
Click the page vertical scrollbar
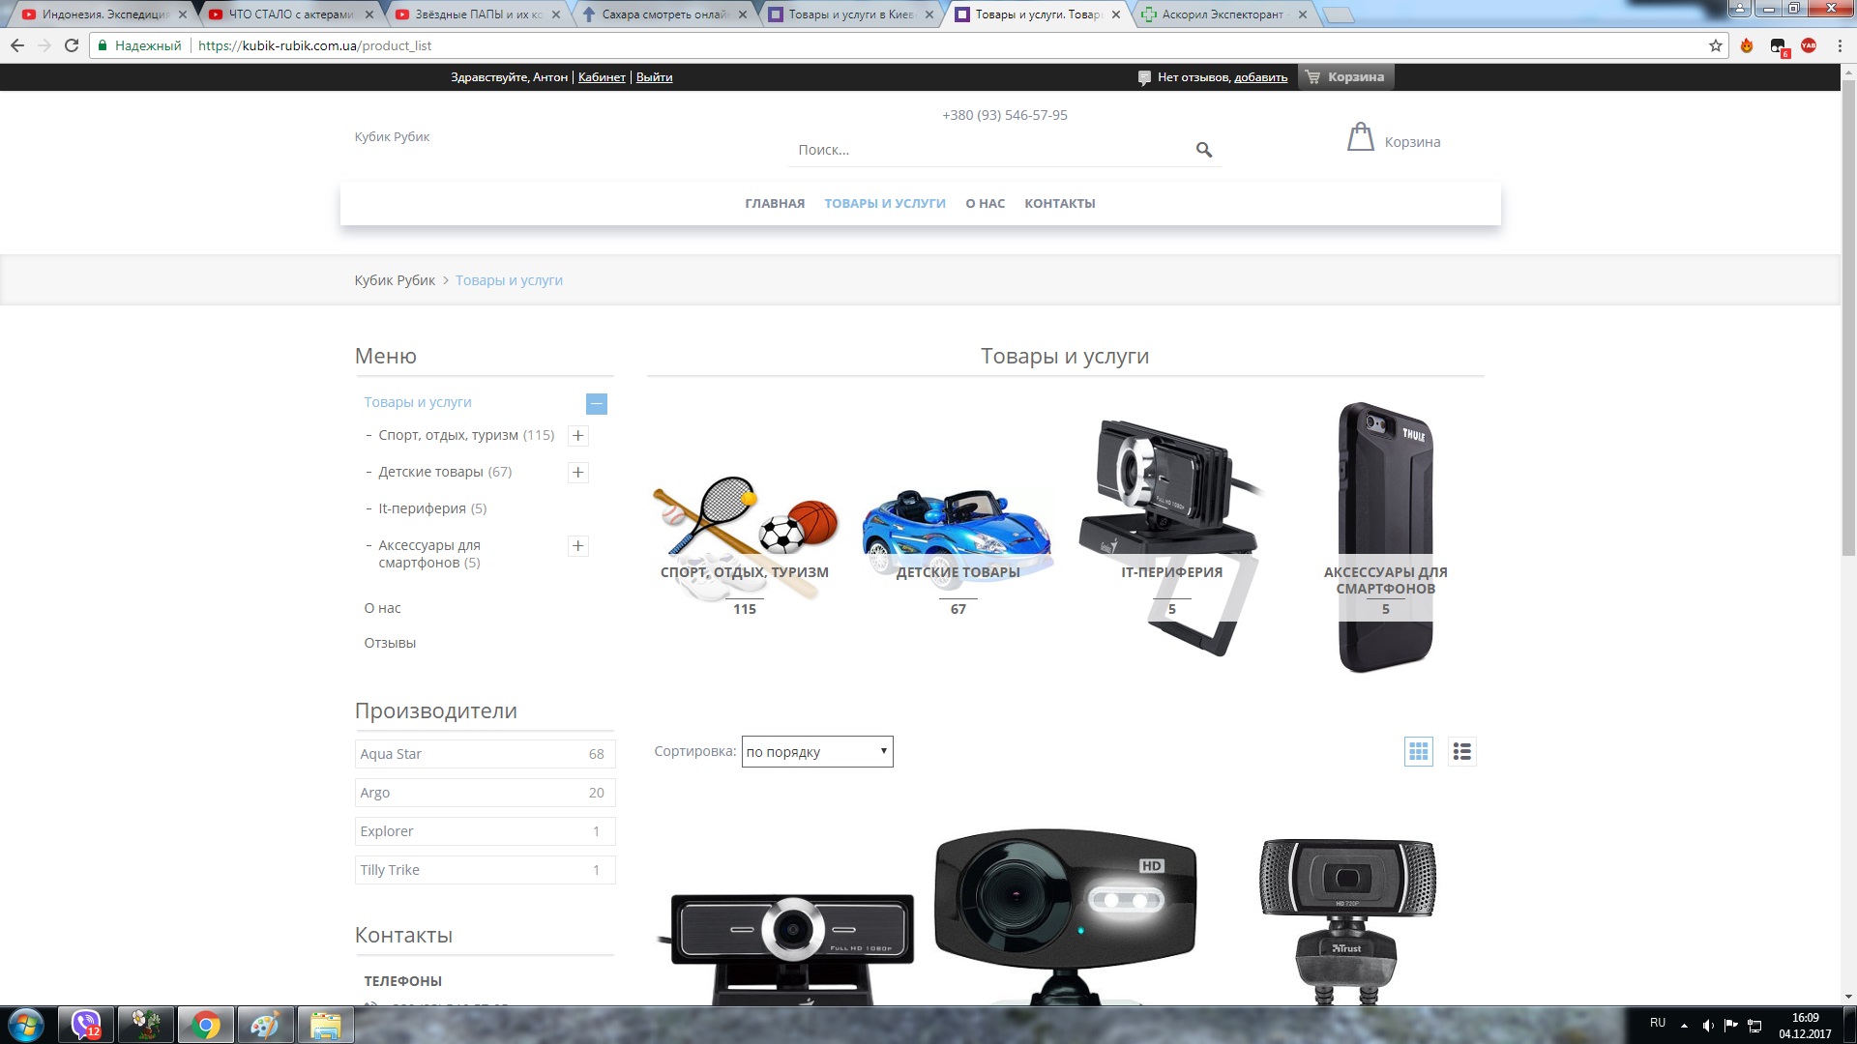click(x=1848, y=319)
